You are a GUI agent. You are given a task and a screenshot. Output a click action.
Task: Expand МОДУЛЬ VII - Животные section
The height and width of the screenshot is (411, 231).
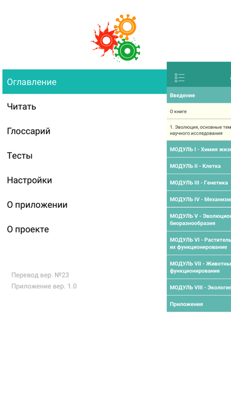click(199, 267)
